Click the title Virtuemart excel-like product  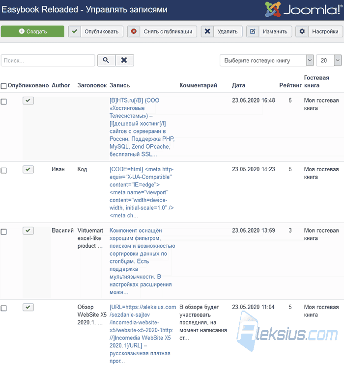(90, 238)
